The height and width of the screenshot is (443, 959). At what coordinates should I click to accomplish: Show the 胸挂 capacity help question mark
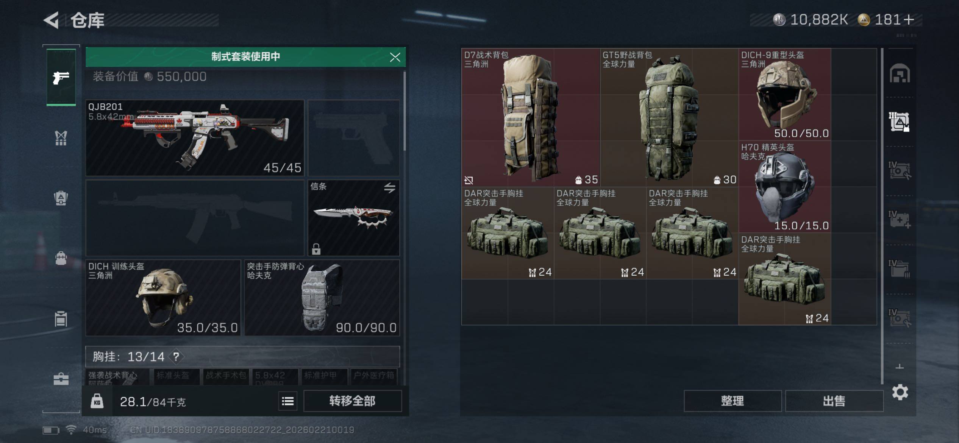click(176, 356)
